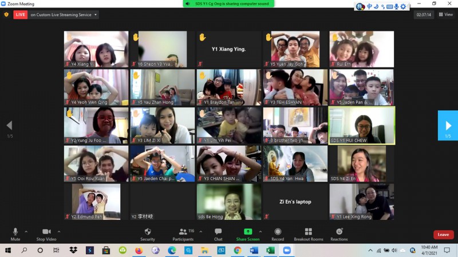Open the Participants panel
This screenshot has width=458, height=257.
click(183, 232)
